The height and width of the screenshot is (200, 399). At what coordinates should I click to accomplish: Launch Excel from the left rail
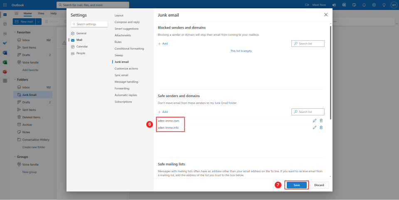point(5,62)
